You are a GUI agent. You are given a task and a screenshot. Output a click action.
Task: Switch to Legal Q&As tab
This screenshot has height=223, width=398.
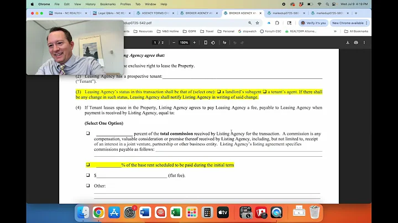(x=112, y=13)
